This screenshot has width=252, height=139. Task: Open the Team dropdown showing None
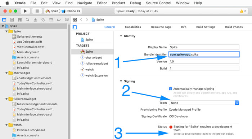click(x=204, y=103)
